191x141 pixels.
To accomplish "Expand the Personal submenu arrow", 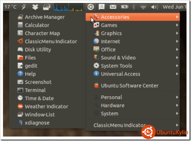I will (x=177, y=97).
